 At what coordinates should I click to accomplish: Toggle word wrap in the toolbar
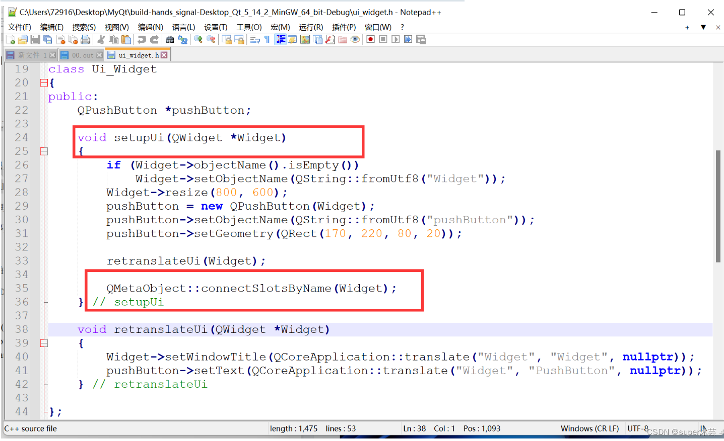click(255, 40)
